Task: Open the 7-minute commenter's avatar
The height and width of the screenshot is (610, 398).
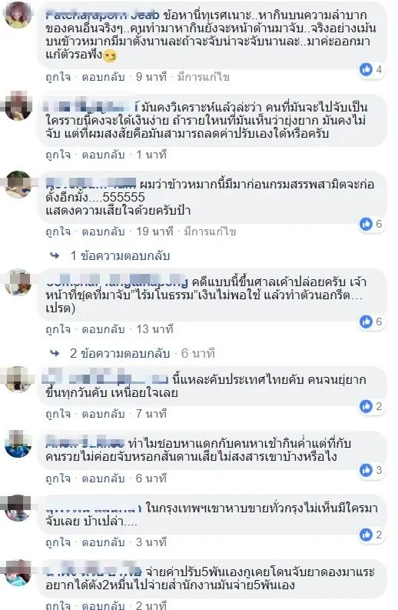Action: pos(18,380)
